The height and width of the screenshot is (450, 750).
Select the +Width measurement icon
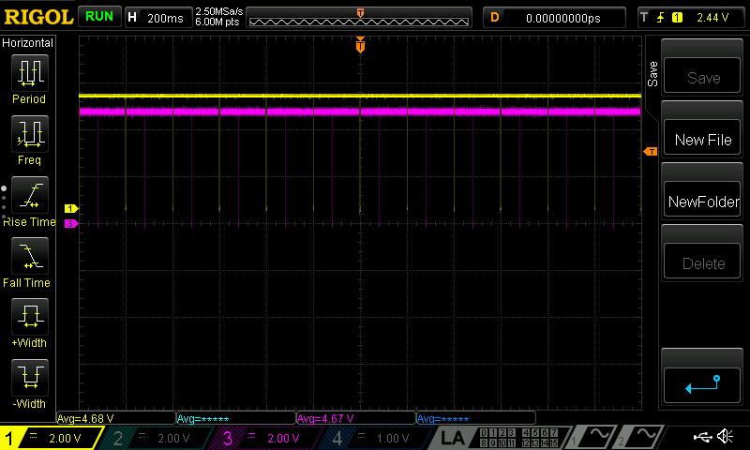(x=30, y=316)
